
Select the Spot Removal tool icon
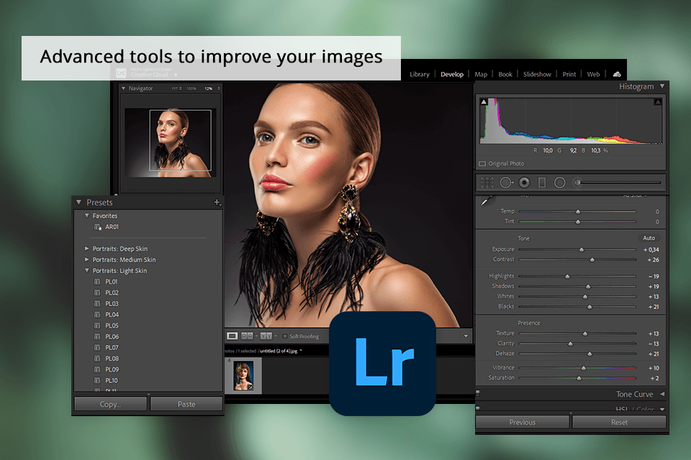click(x=506, y=183)
